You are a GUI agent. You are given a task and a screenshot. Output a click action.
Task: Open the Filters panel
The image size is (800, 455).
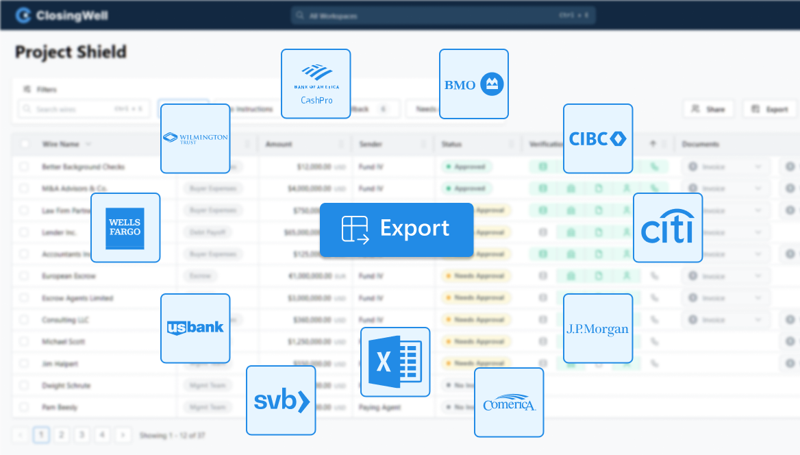41,89
